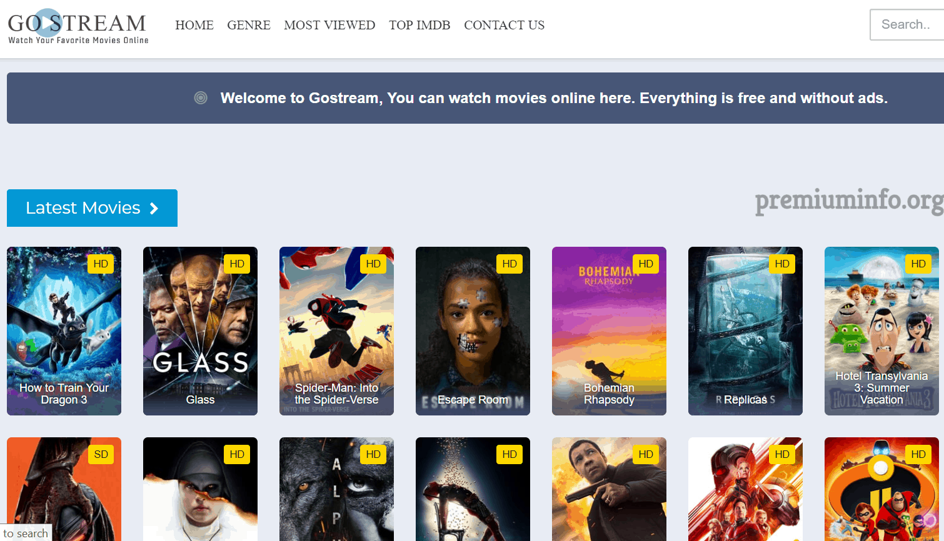Open TOP IMDB list
This screenshot has height=541, width=944.
pos(419,25)
